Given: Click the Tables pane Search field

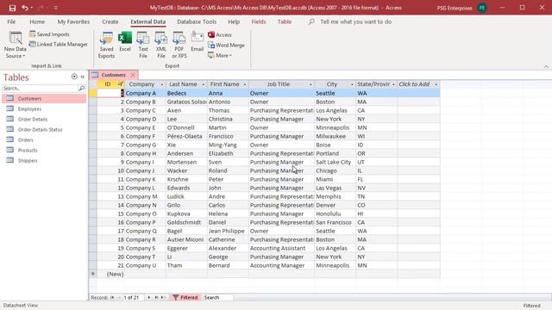Looking at the screenshot, I should [41, 88].
